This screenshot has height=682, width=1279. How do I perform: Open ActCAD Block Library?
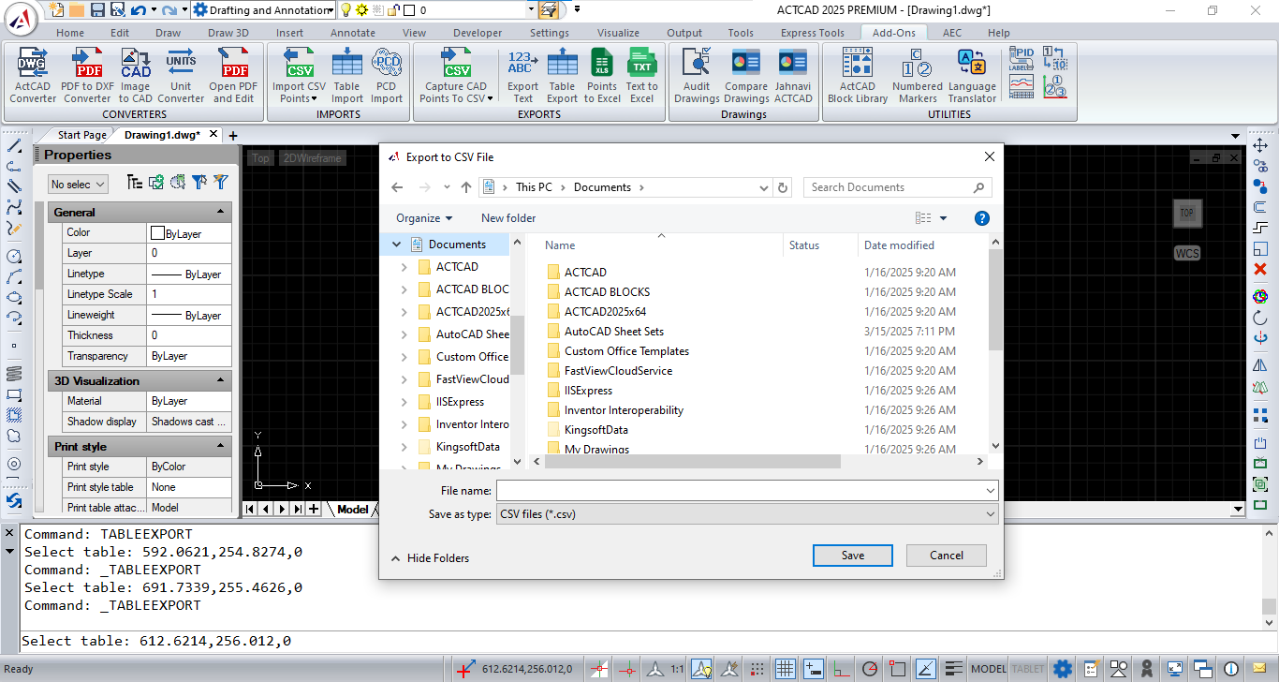[857, 75]
